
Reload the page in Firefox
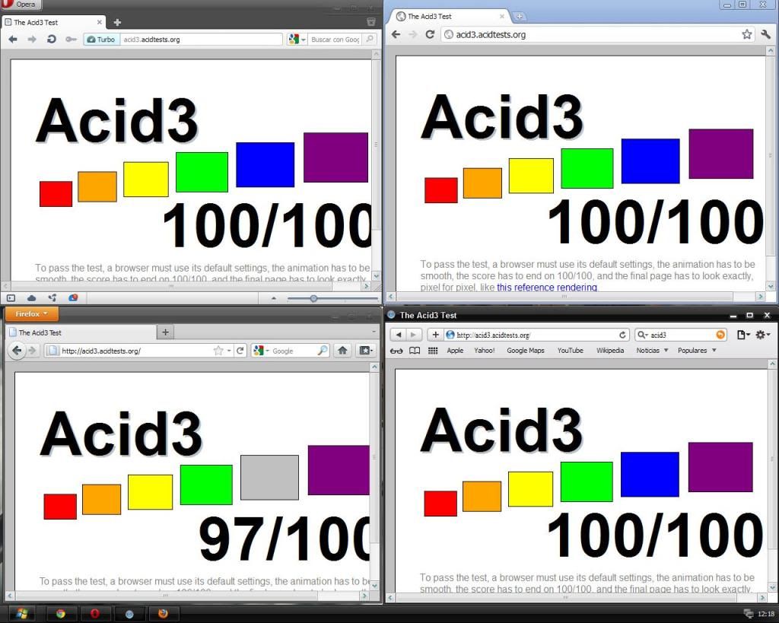click(240, 350)
